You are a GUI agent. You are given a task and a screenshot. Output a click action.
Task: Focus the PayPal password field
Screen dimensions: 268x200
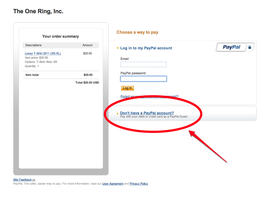(x=143, y=79)
